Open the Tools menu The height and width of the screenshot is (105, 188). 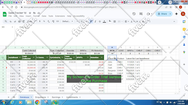pos(51,16)
